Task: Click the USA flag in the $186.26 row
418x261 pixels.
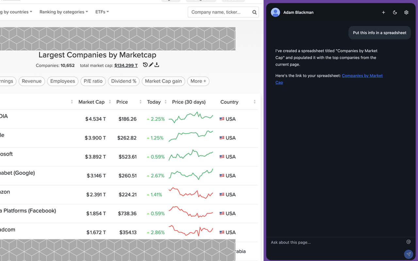Action: [x=222, y=119]
